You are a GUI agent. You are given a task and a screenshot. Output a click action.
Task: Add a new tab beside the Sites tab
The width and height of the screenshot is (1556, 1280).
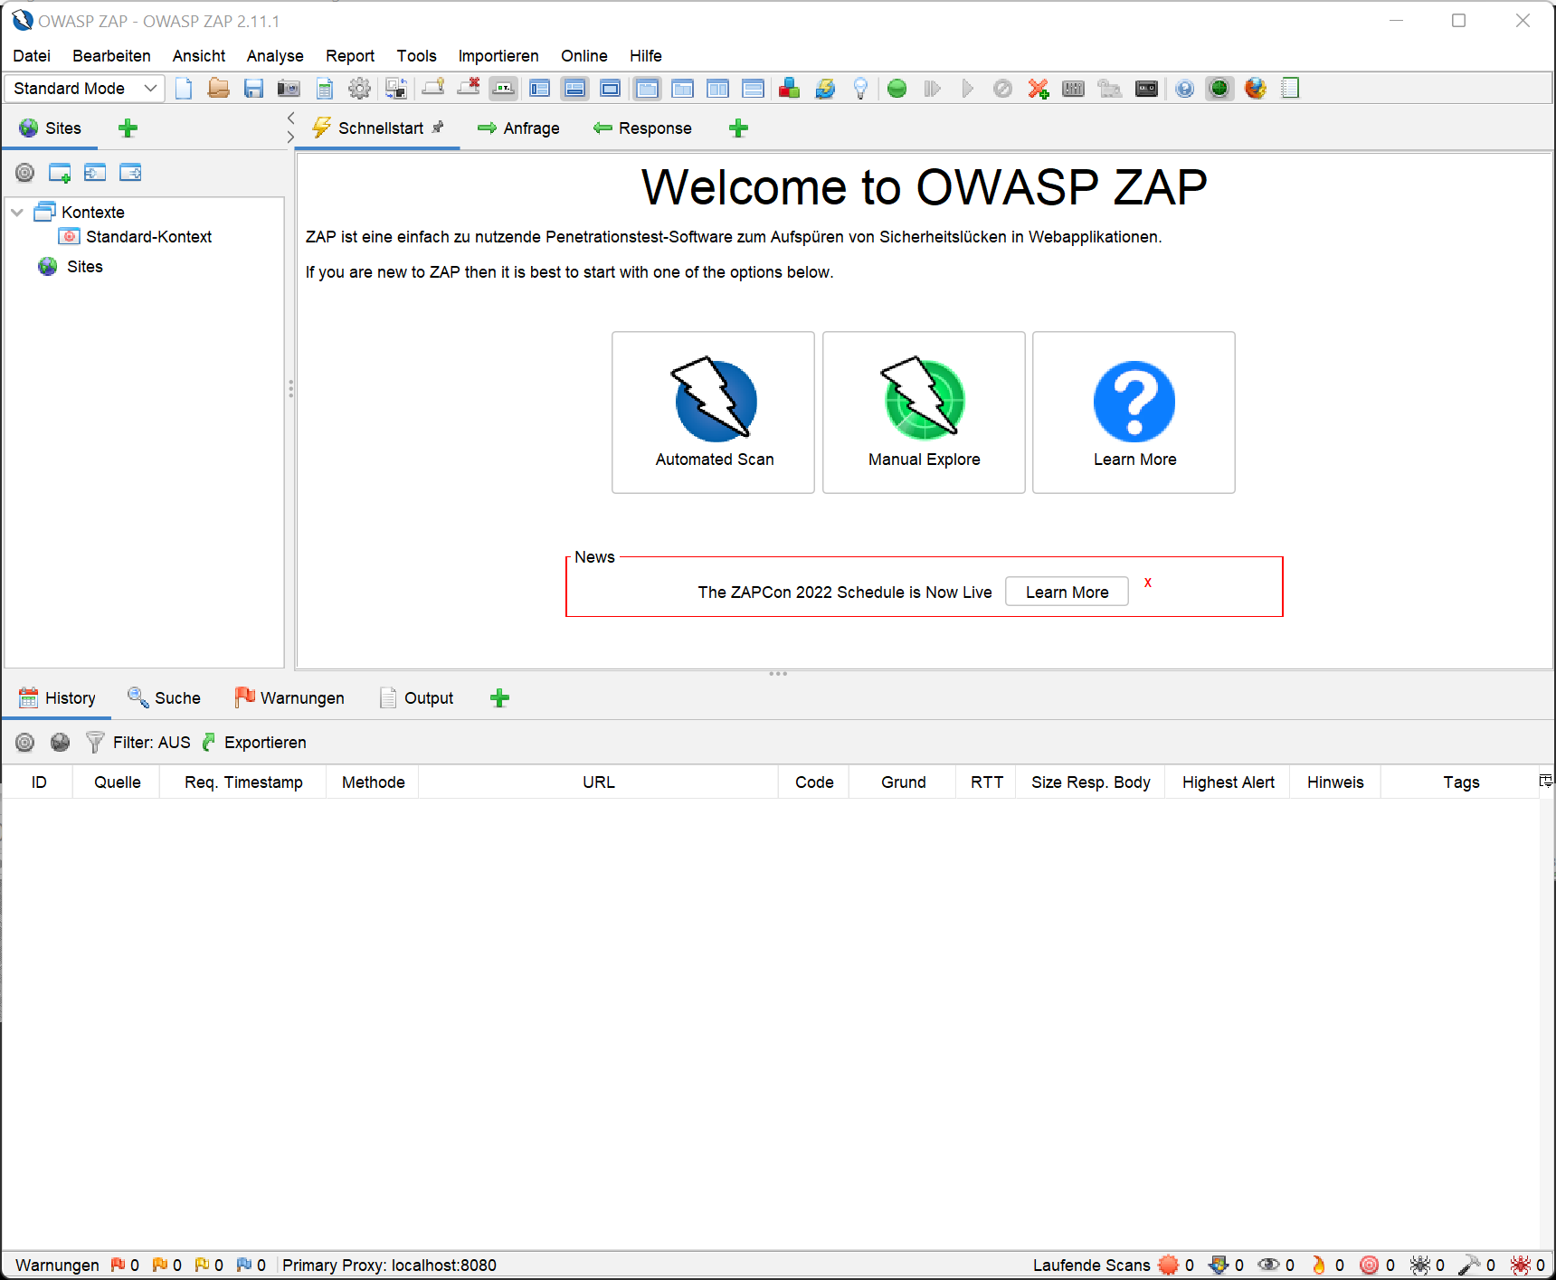[x=128, y=128]
